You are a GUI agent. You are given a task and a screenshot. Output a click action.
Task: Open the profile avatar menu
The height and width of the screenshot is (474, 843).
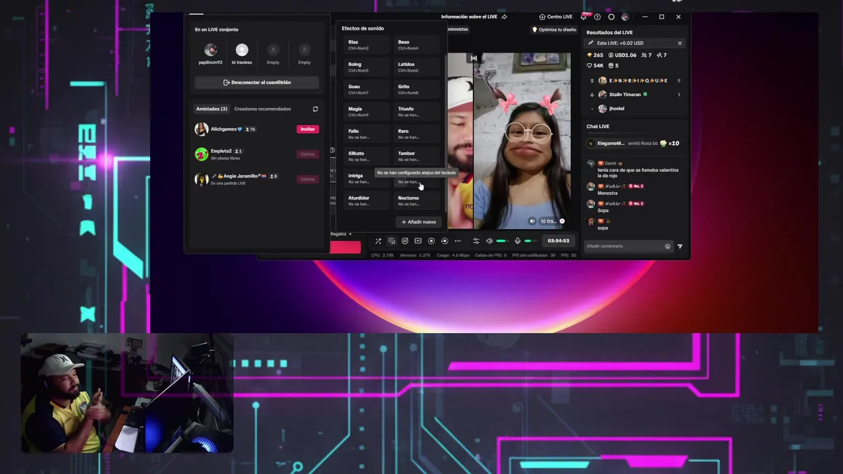tap(625, 16)
